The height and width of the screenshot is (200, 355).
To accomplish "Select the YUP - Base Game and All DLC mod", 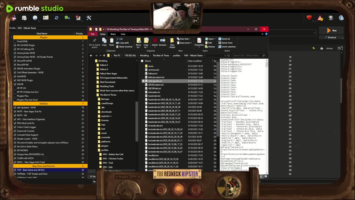I will tap(50, 170).
